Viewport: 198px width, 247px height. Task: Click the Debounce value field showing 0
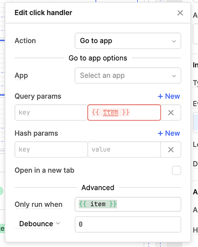click(128, 224)
